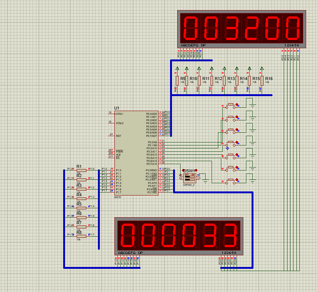Toggle DIP switch 1 on DSW1
The height and width of the screenshot is (292, 317).
coord(190,176)
